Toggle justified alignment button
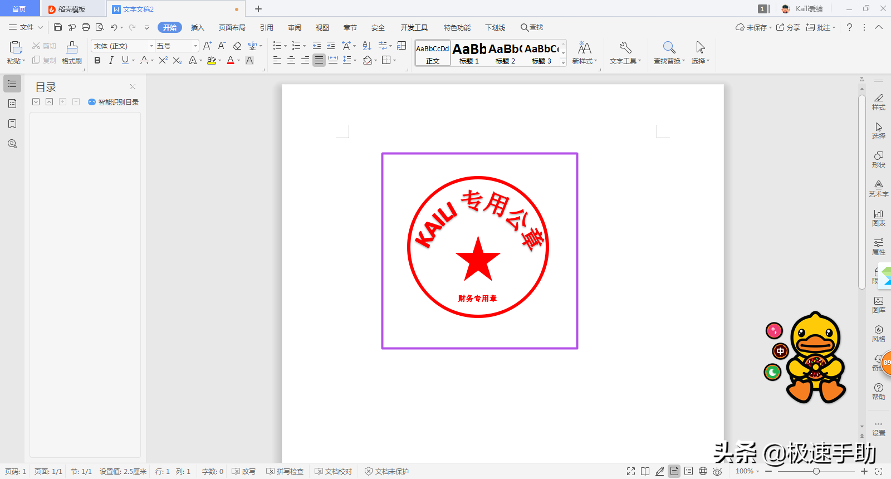 (319, 60)
